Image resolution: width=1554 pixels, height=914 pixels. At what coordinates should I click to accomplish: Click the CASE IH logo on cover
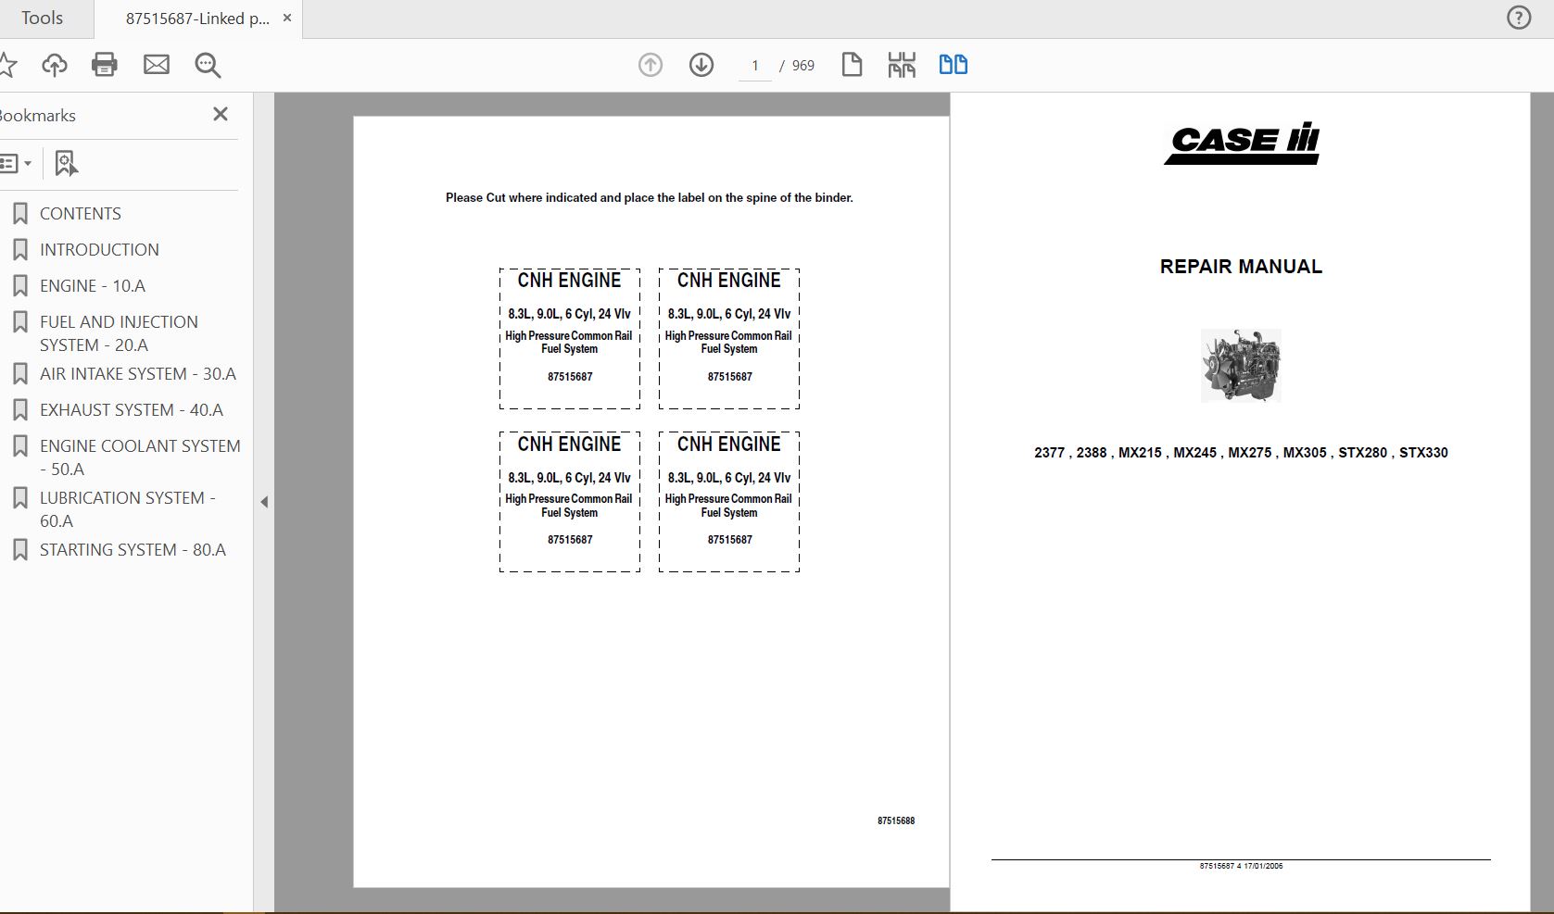coord(1242,144)
